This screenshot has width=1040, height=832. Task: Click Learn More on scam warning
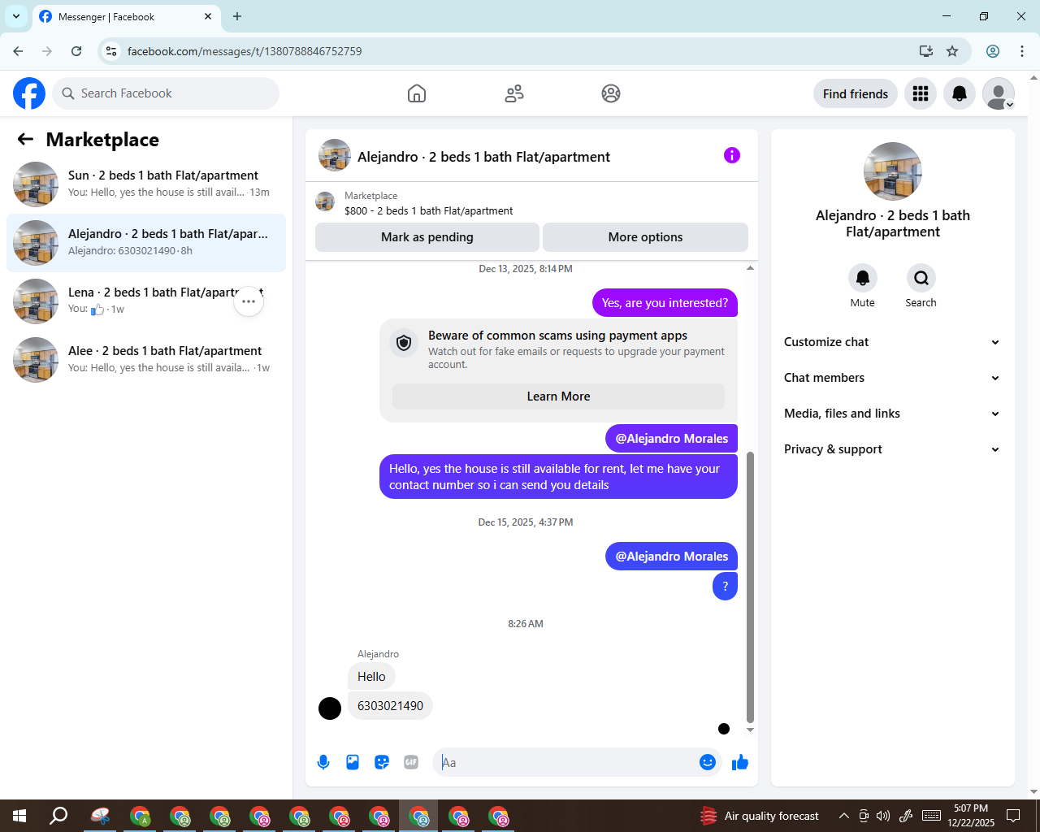click(558, 396)
